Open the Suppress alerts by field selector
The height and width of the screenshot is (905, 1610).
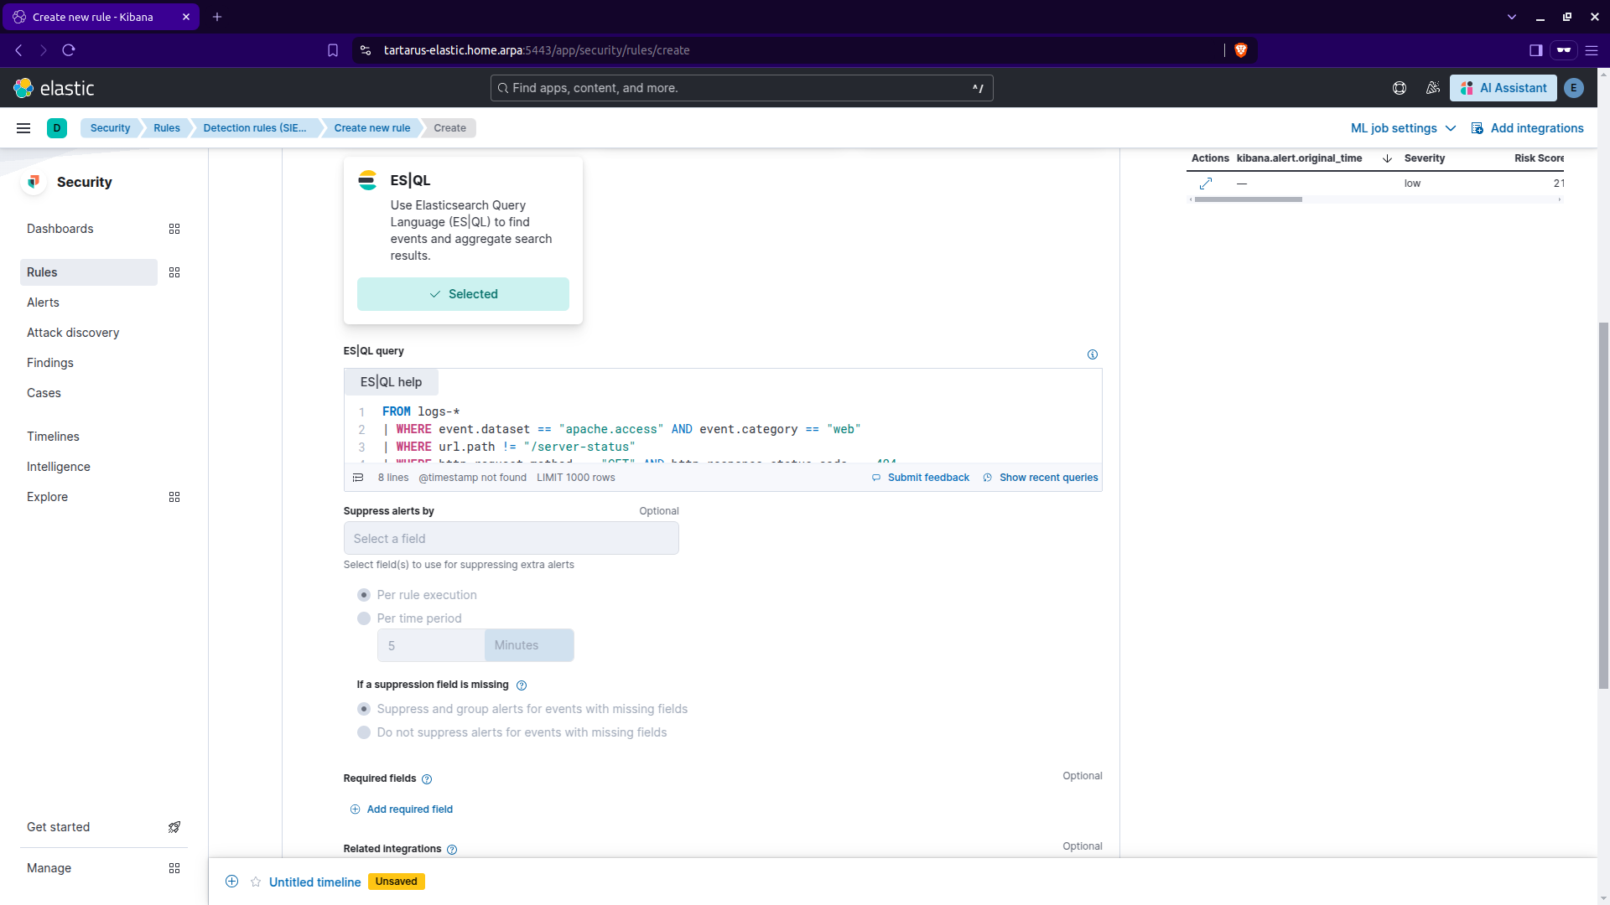511,538
